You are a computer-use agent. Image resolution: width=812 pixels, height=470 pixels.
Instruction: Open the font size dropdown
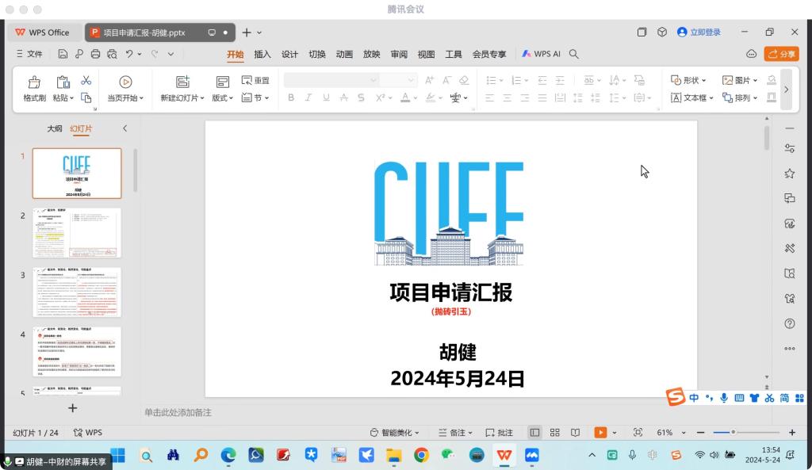pyautogui.click(x=411, y=80)
